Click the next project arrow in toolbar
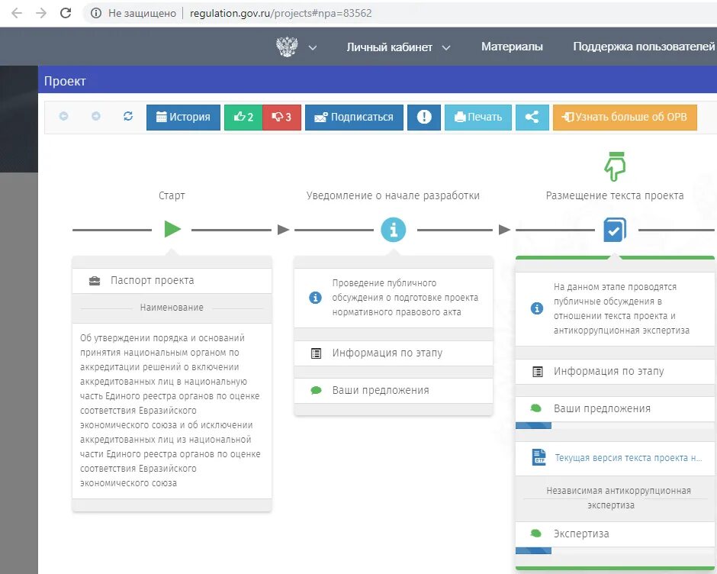 tap(95, 116)
